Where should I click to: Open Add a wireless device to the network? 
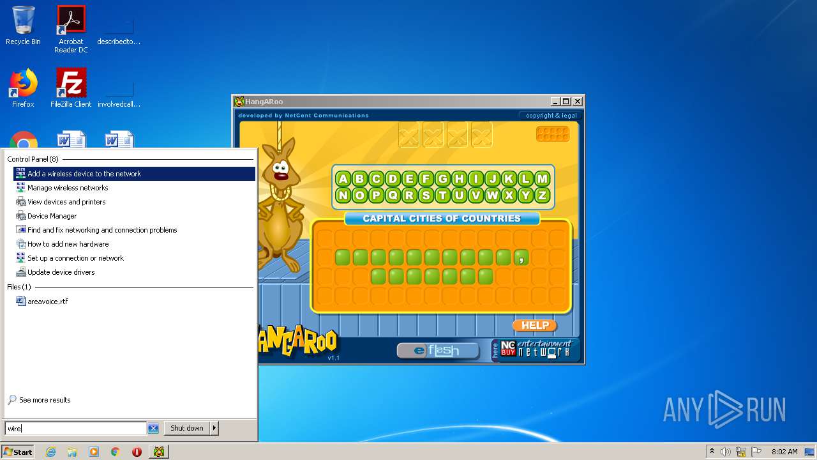[x=134, y=174]
